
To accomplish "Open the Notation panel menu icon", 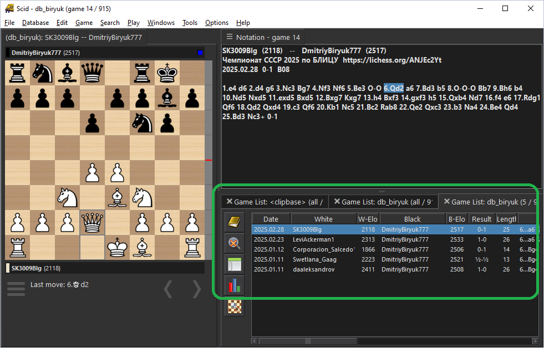I will point(230,37).
